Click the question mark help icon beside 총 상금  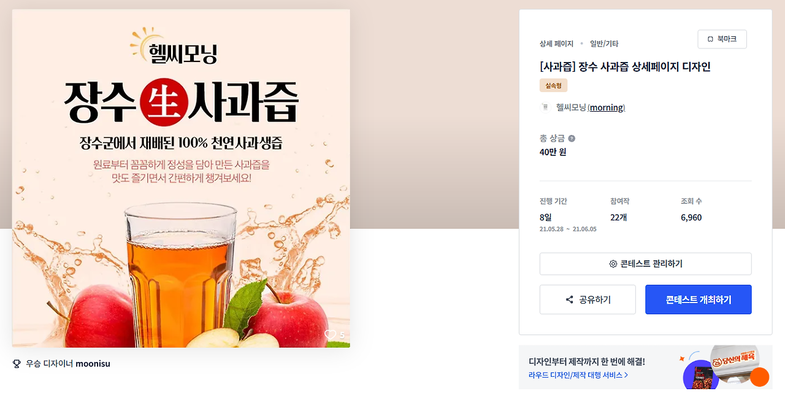click(x=572, y=139)
